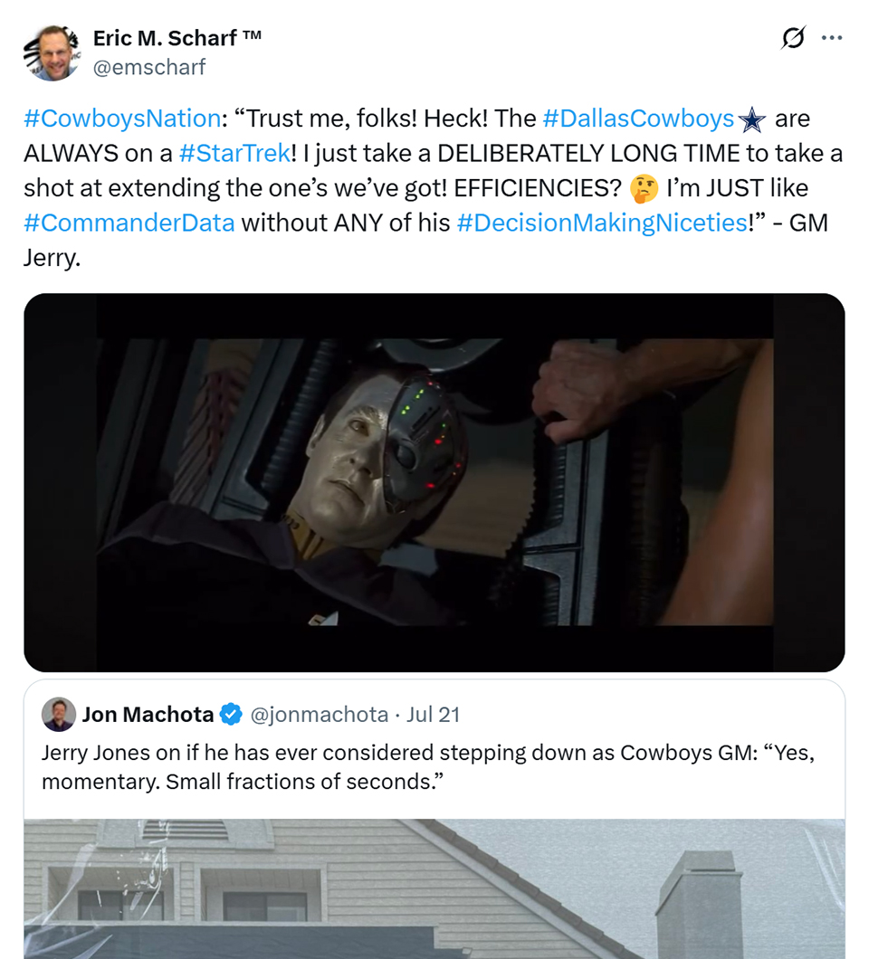
Task: Follow the #StarTrek hashtag link
Action: (x=229, y=153)
